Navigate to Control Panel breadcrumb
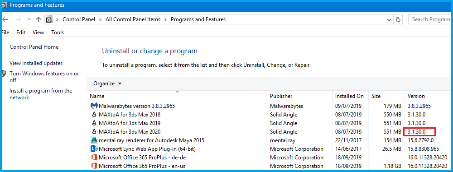This screenshot has height=172, width=453. click(79, 19)
